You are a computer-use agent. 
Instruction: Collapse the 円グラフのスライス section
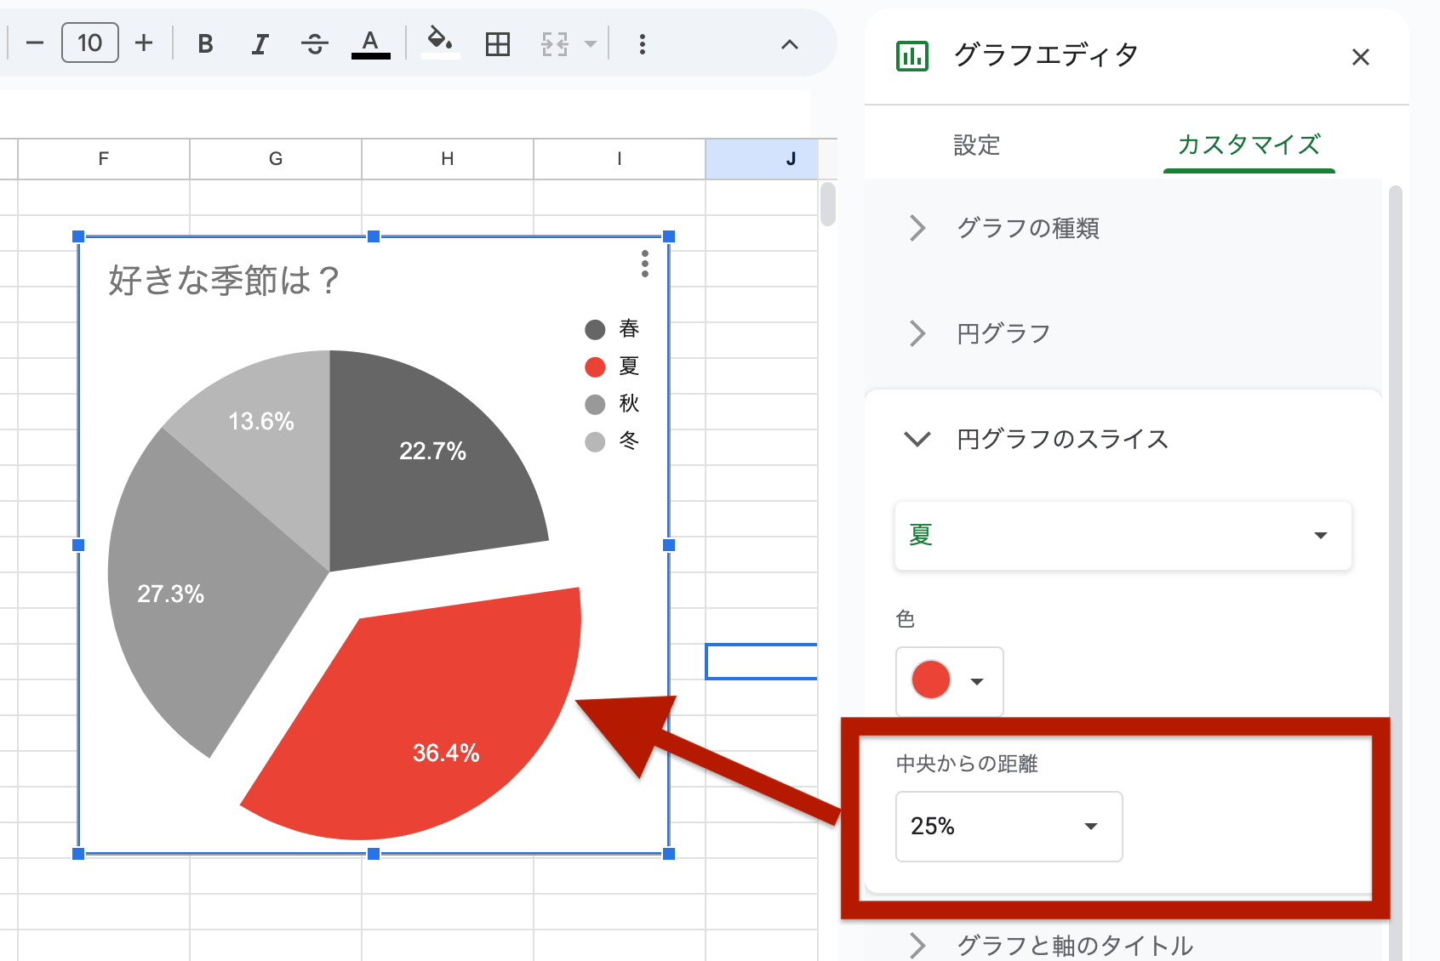(917, 439)
